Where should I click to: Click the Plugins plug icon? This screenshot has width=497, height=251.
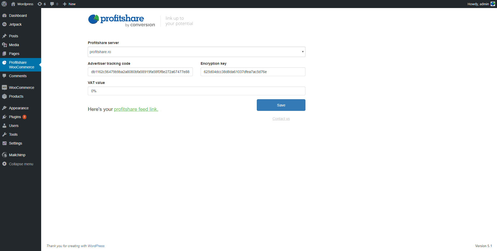point(4,117)
